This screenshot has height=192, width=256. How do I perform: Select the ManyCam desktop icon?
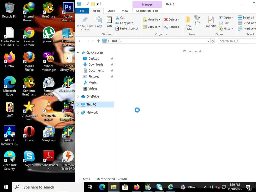click(x=48, y=134)
